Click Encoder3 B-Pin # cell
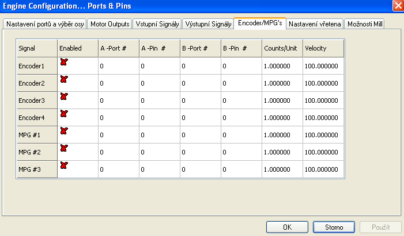The height and width of the screenshot is (236, 404). point(240,100)
